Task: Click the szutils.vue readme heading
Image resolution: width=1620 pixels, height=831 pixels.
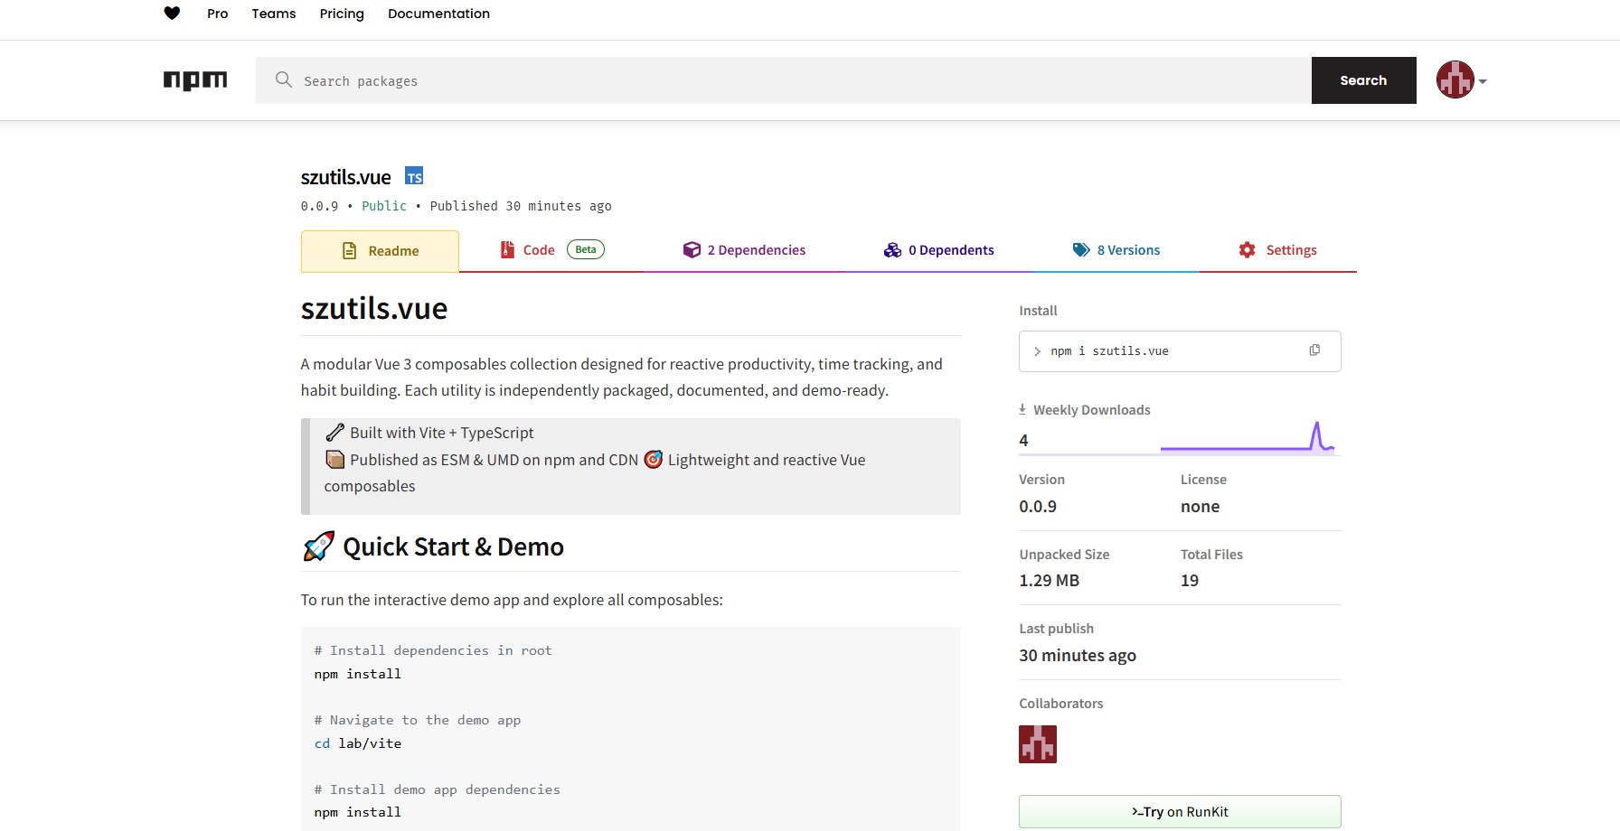Action: pos(374,309)
